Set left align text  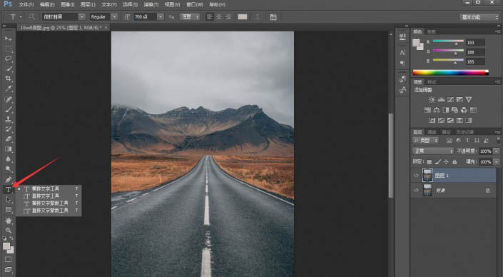click(x=210, y=16)
